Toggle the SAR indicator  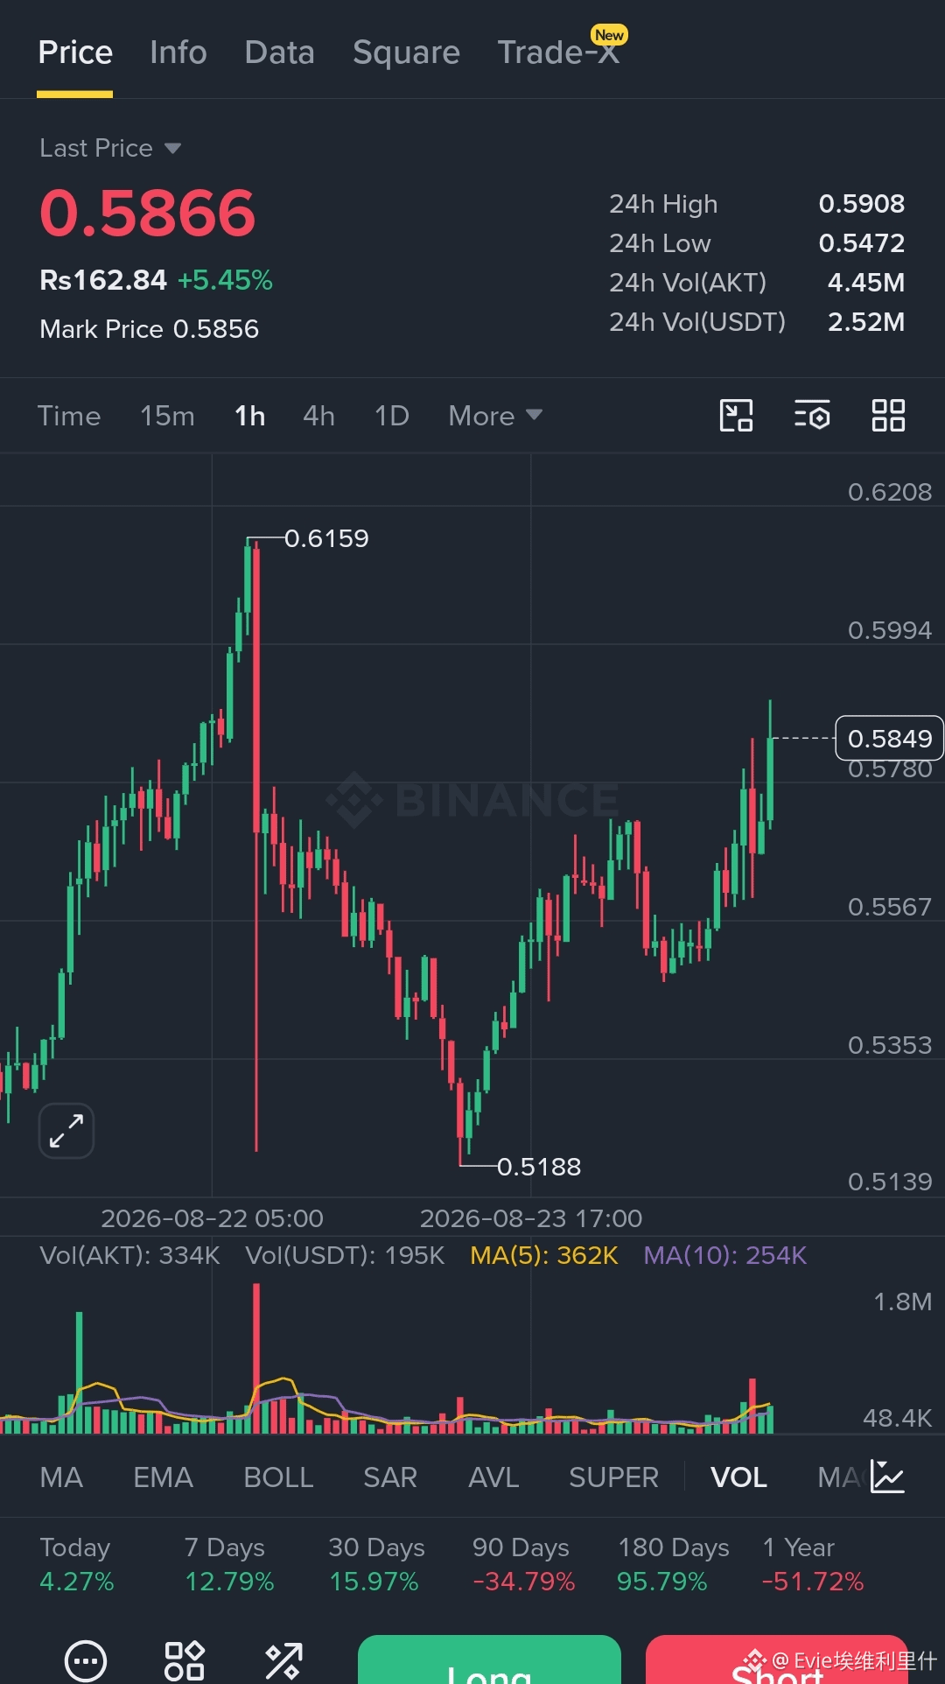coord(390,1477)
